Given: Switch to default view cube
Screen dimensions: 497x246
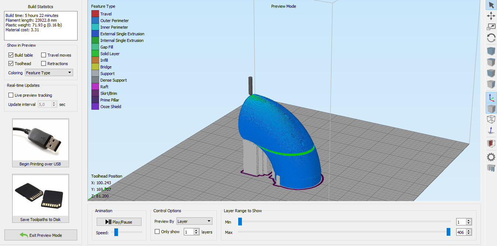Looking at the screenshot, I should (x=491, y=51).
